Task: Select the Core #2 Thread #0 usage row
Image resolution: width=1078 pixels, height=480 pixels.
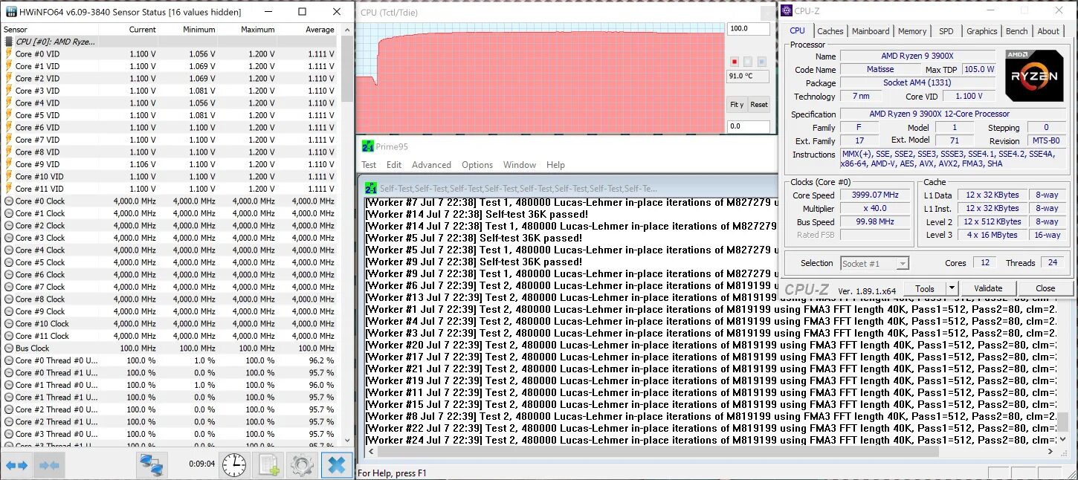Action: (x=170, y=409)
